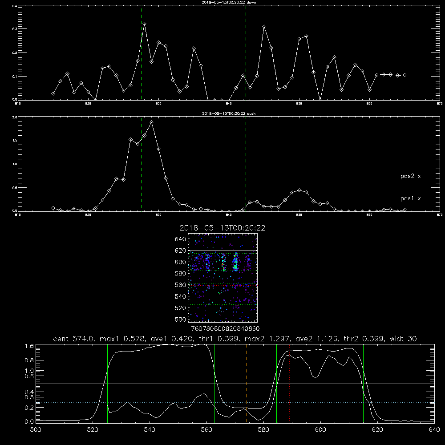445x445 pixels.
Task: Click the green vertical line at 525 in the bottom plot
Action: click(107, 383)
